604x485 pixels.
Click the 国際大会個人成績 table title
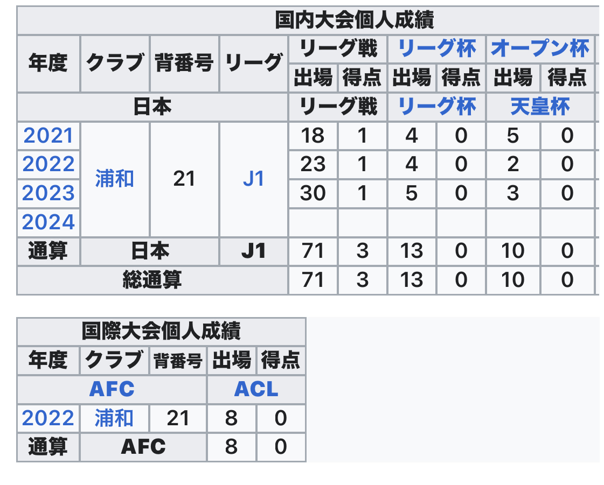click(x=161, y=331)
